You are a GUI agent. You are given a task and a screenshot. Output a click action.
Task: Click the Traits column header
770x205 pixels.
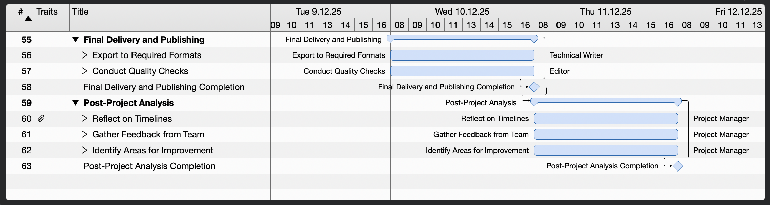[x=47, y=12]
